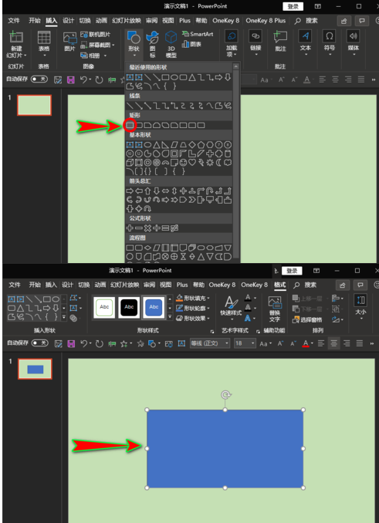The height and width of the screenshot is (523, 379).
Task: Select the rectangle shape circled in red
Action: (x=130, y=126)
